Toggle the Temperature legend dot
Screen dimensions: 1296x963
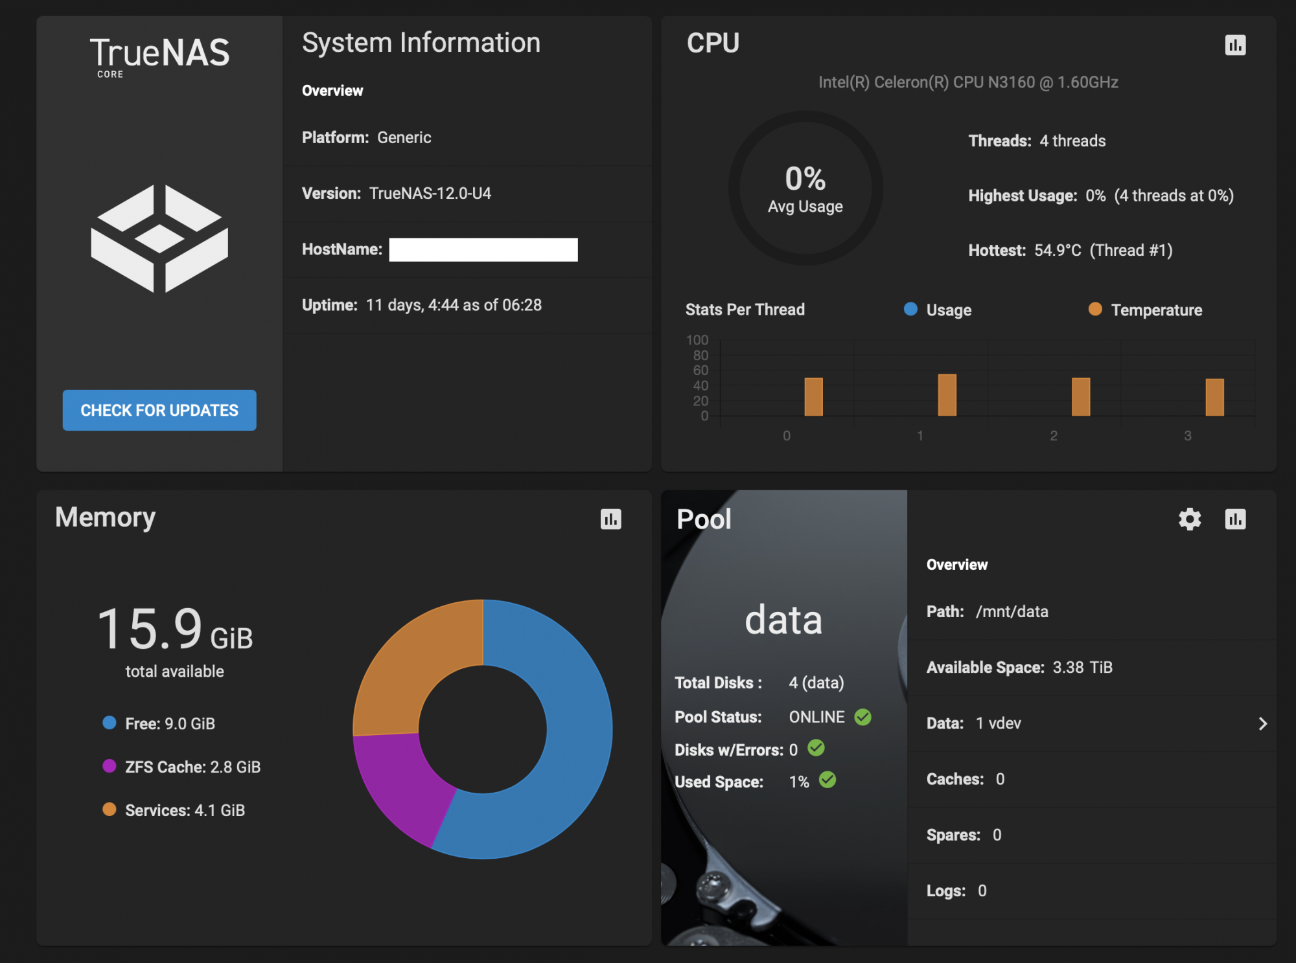1095,310
